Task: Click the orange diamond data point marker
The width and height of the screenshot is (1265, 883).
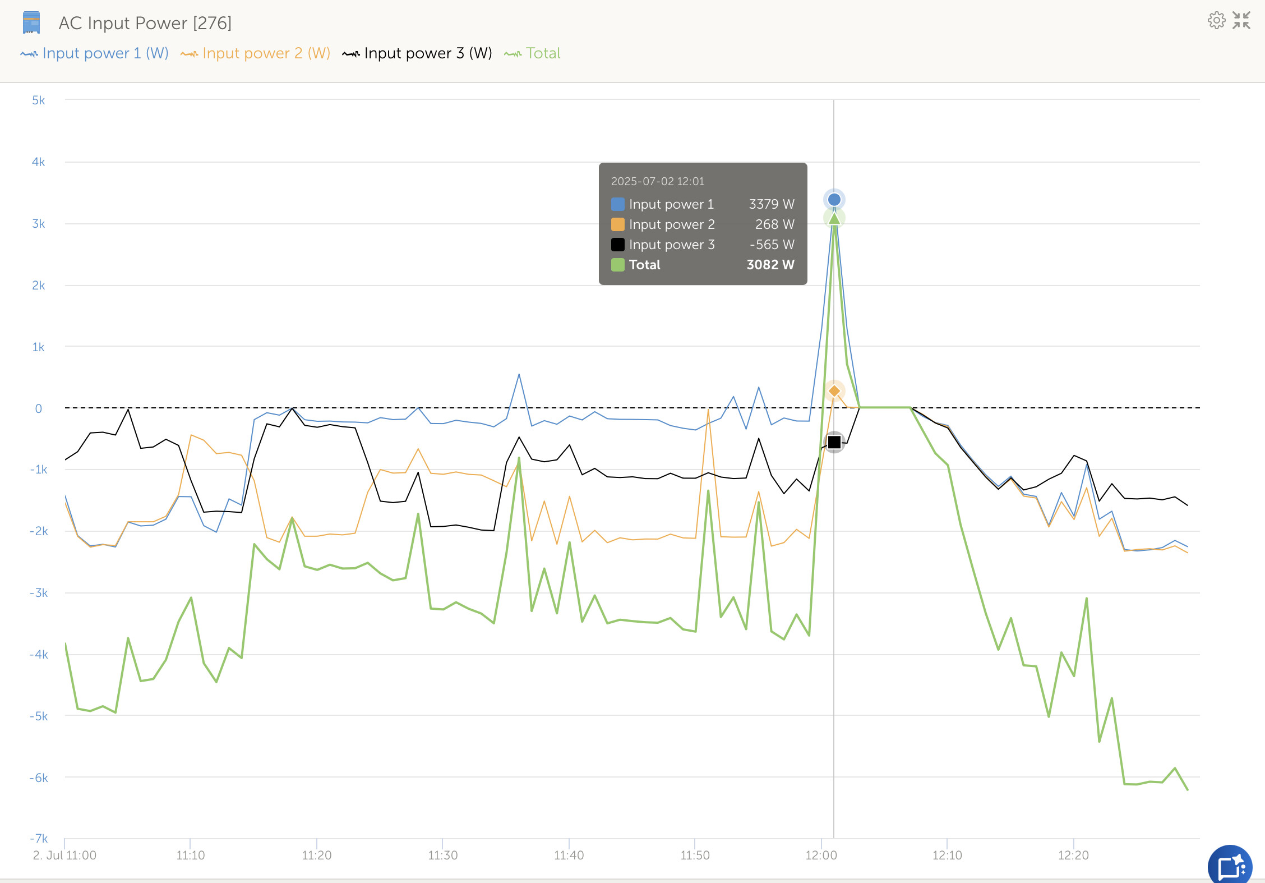Action: click(834, 390)
